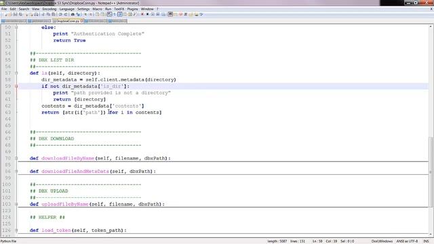Expand folded uploadFileByName at line 103

pos(16,204)
